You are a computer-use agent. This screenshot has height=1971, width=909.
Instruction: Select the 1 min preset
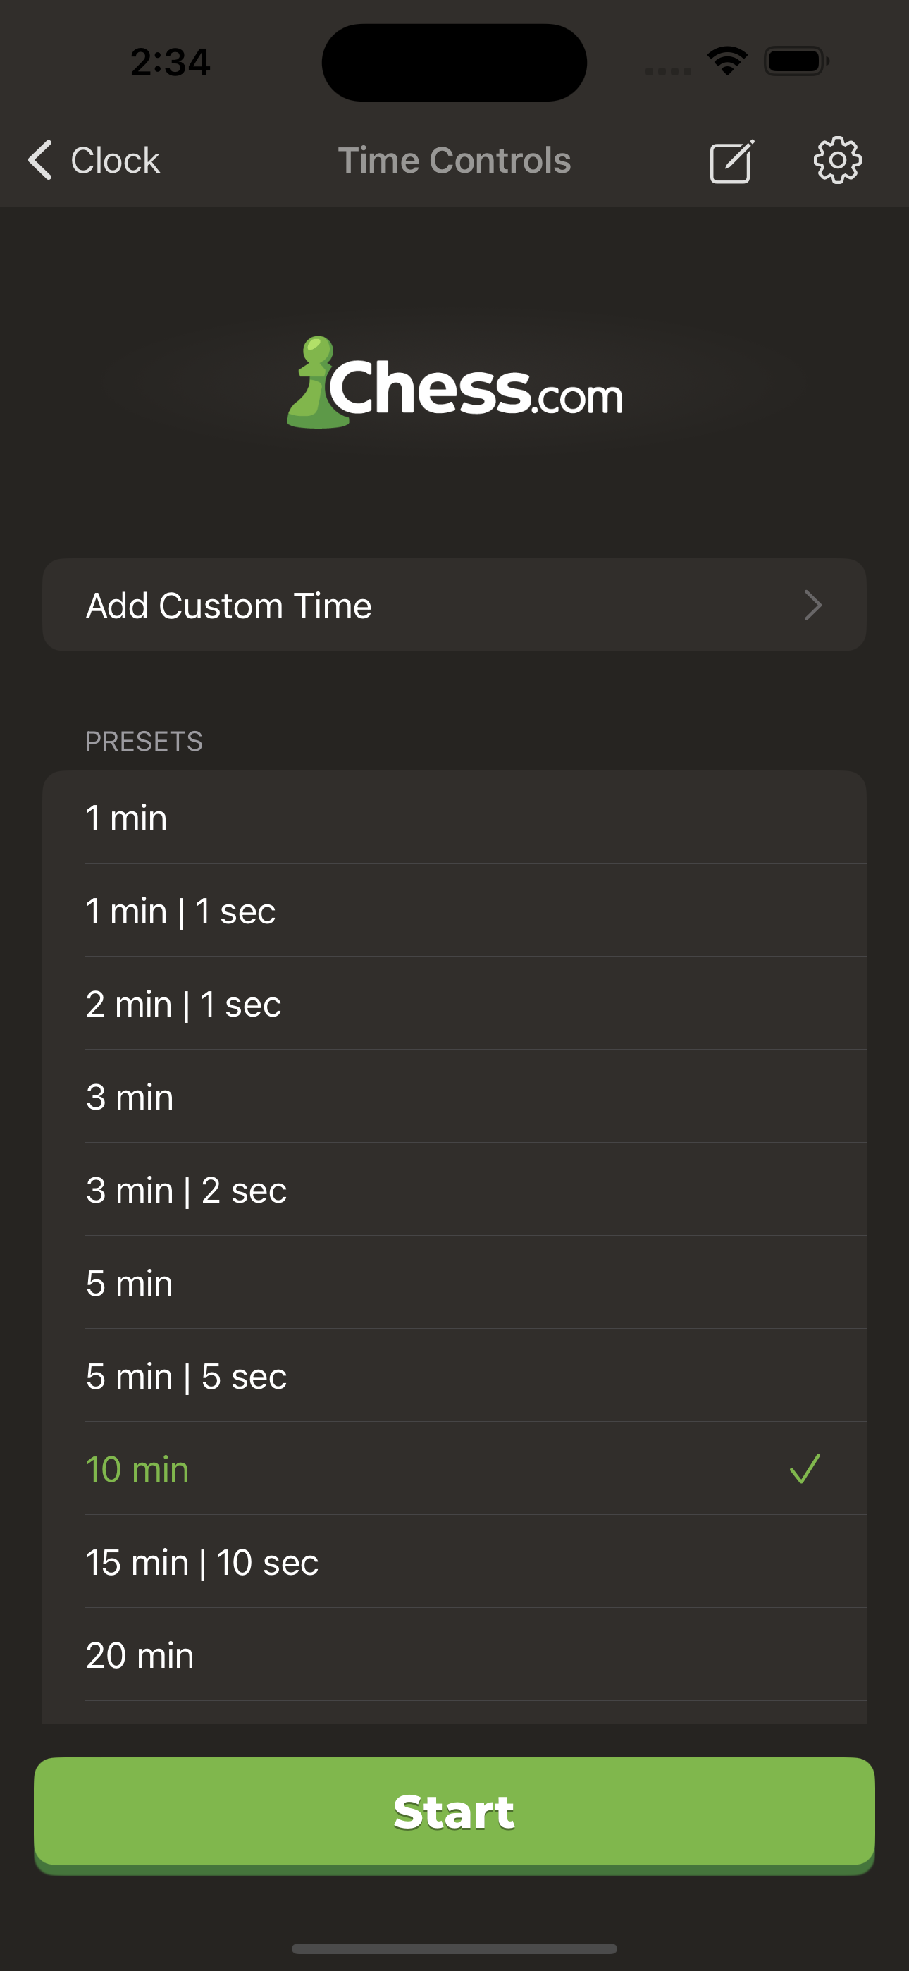(x=455, y=817)
